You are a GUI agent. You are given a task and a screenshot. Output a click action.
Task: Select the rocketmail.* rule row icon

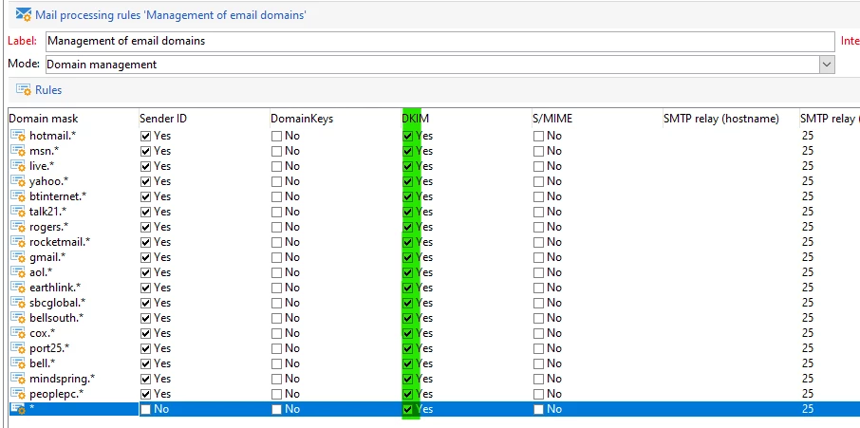point(18,242)
